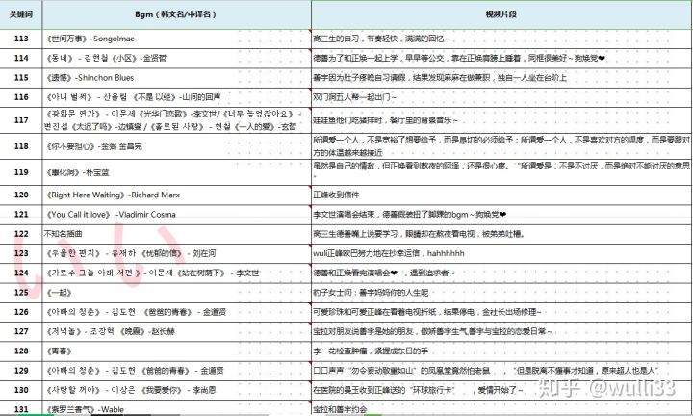Click the "可爱珍珠和可爱正峰" video cell
The image size is (693, 416).
pyautogui.click(x=501, y=312)
